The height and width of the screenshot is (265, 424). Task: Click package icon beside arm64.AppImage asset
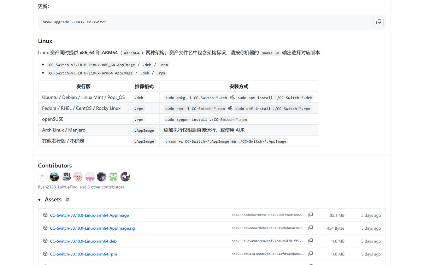(x=45, y=215)
